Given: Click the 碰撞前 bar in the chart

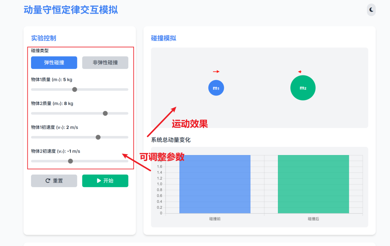Looking at the screenshot, I should (x=214, y=184).
